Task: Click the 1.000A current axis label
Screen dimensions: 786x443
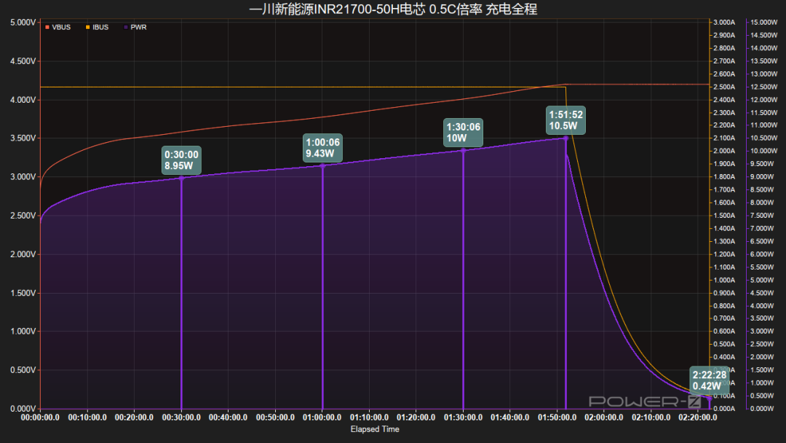Action: pos(724,280)
